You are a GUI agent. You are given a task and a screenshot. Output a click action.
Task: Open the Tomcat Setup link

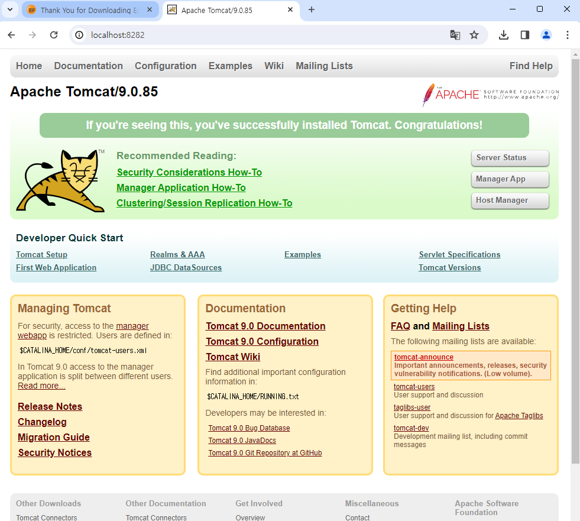tap(42, 254)
